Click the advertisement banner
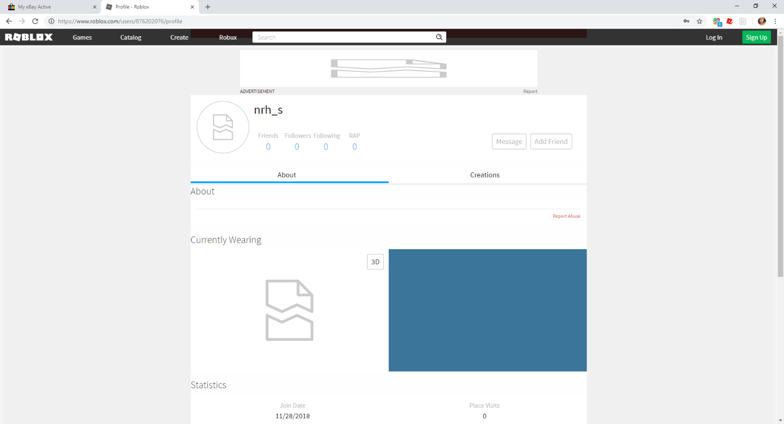The image size is (784, 424). (389, 69)
